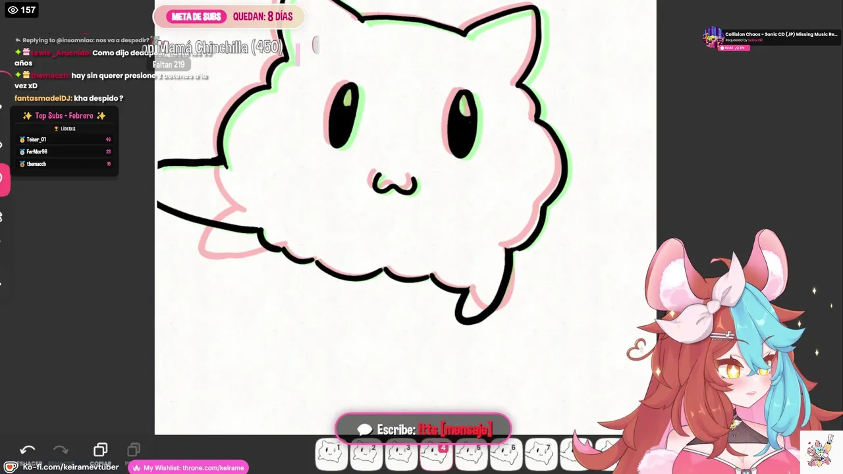Click the Sonic CD song album art

713,38
